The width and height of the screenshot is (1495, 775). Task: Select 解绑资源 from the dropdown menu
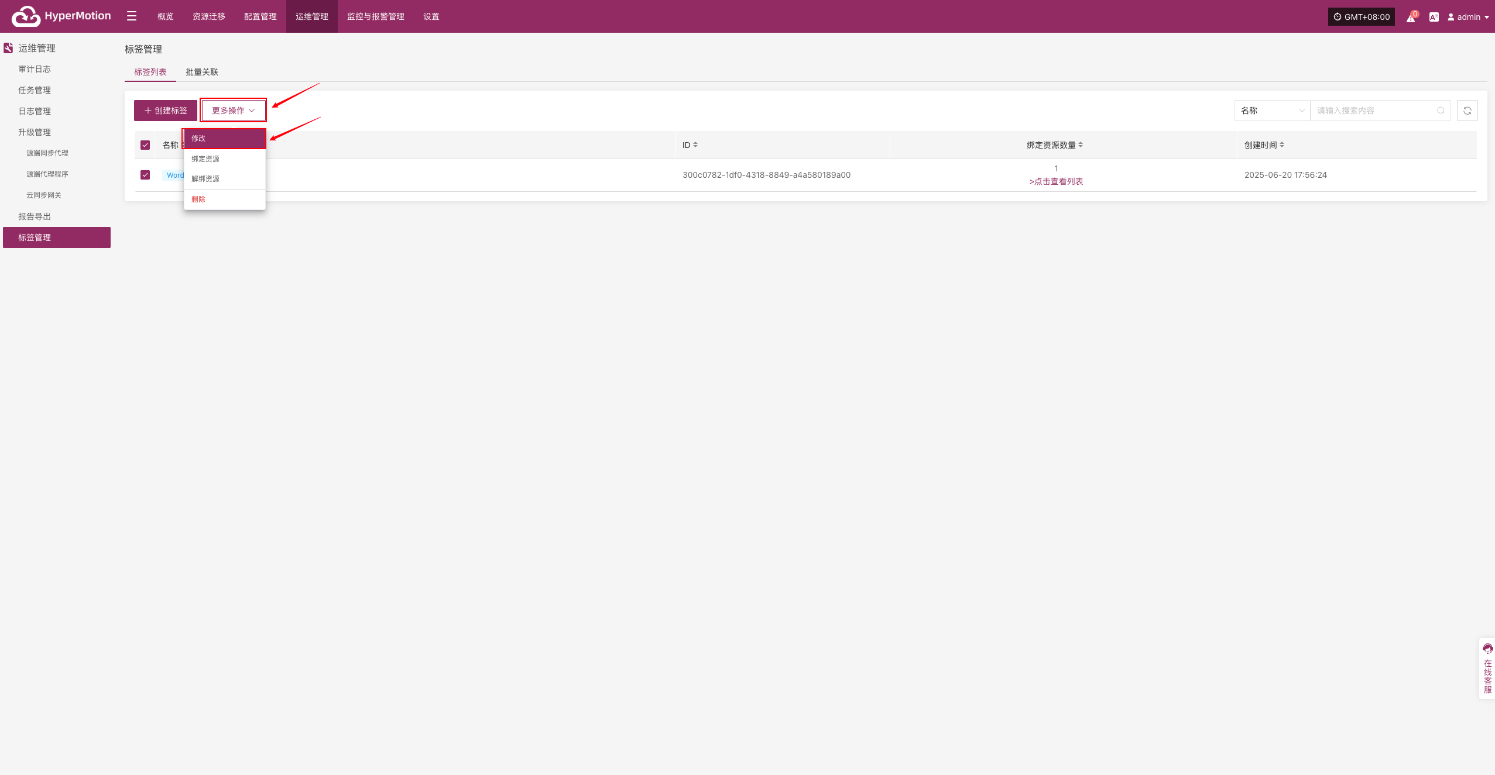[225, 179]
